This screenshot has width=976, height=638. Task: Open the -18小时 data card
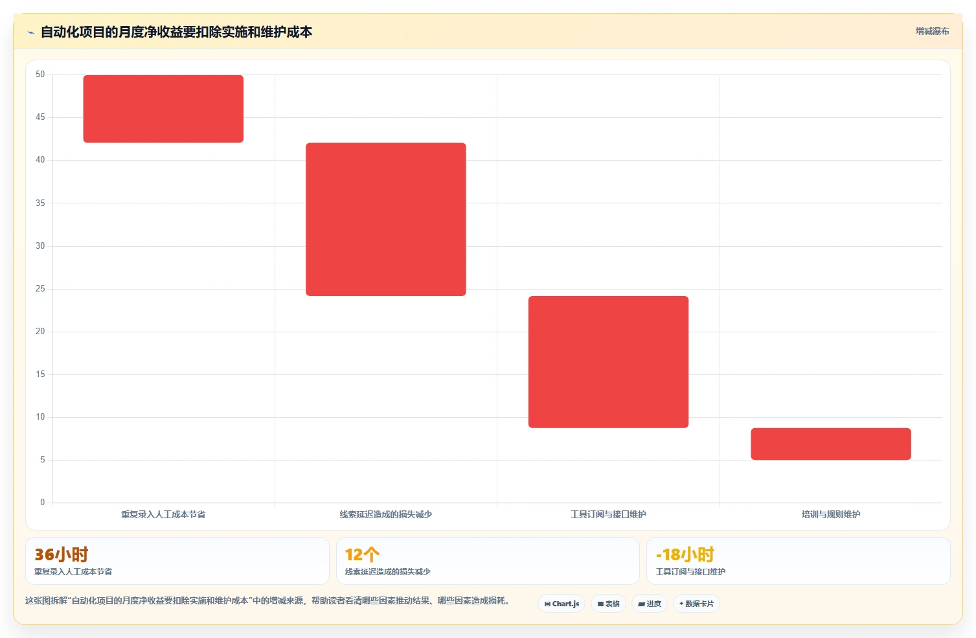(x=799, y=561)
